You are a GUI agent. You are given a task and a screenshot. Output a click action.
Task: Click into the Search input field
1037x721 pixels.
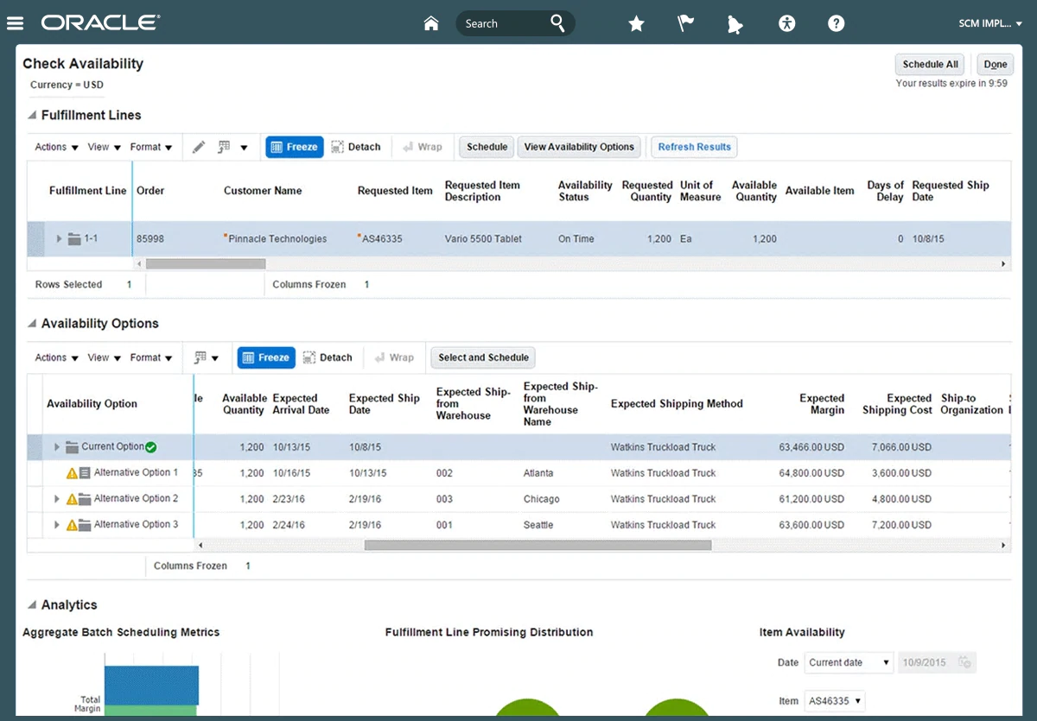(x=501, y=23)
